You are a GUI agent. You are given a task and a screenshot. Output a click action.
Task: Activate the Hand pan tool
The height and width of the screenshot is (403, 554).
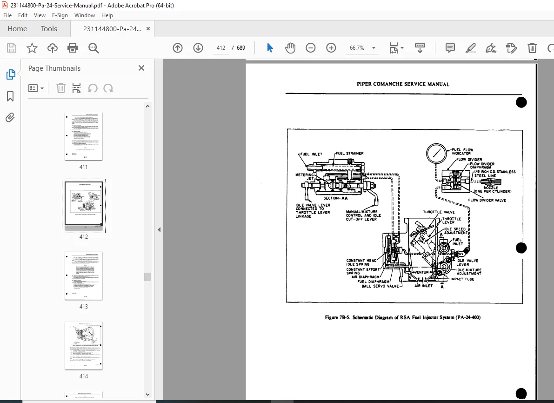290,48
